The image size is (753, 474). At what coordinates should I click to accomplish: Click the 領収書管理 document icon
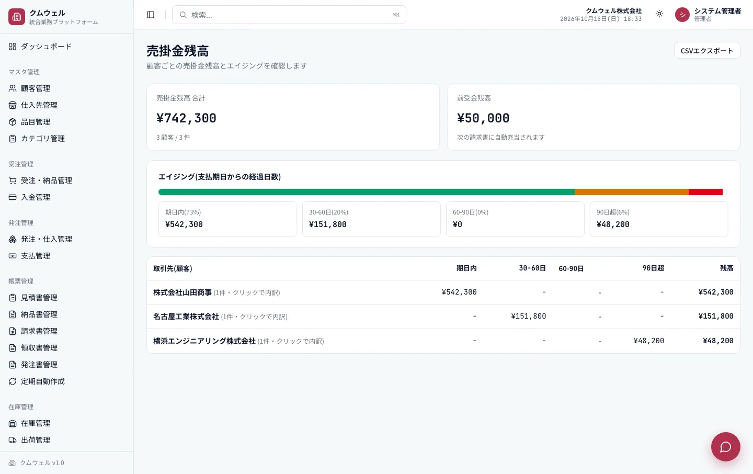13,348
